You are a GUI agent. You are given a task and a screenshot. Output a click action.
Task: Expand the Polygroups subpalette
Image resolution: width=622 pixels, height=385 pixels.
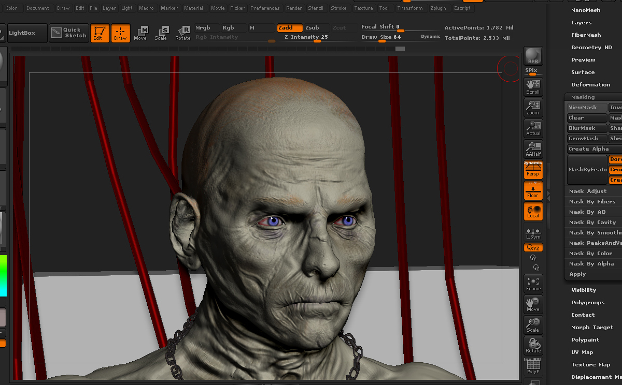pos(588,302)
